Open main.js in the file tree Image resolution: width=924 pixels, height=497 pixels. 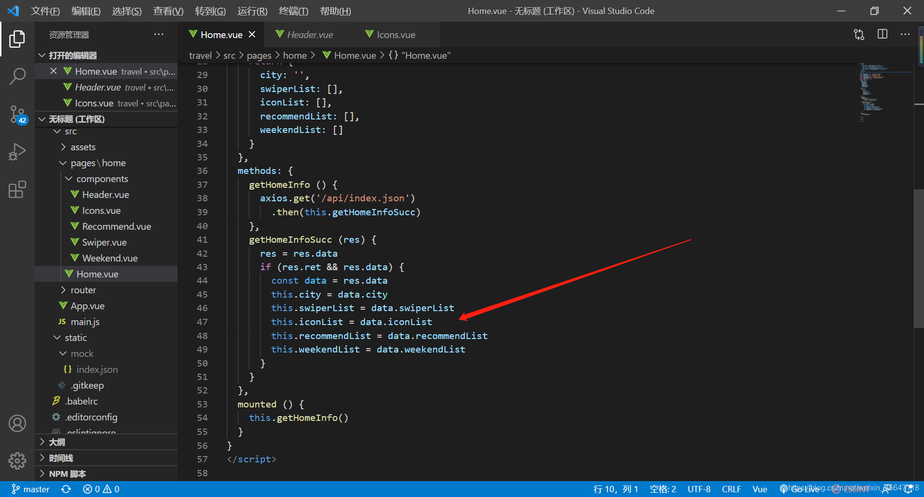pyautogui.click(x=106, y=322)
